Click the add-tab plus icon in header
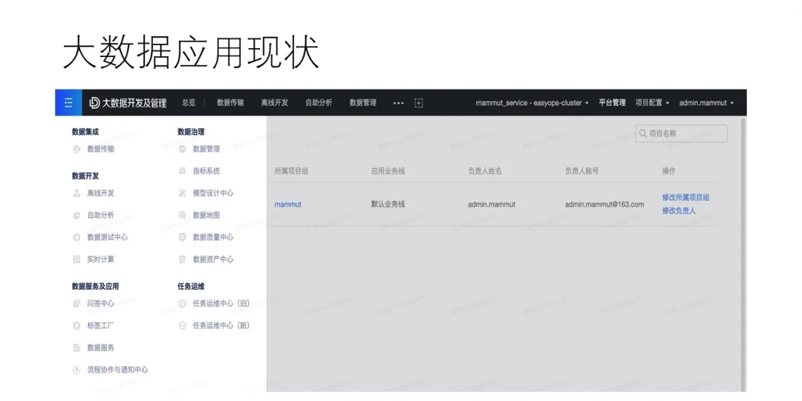802x401 pixels. [419, 103]
